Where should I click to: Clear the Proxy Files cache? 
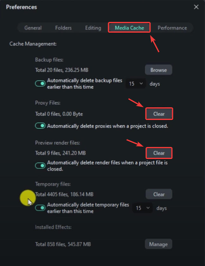point(159,114)
